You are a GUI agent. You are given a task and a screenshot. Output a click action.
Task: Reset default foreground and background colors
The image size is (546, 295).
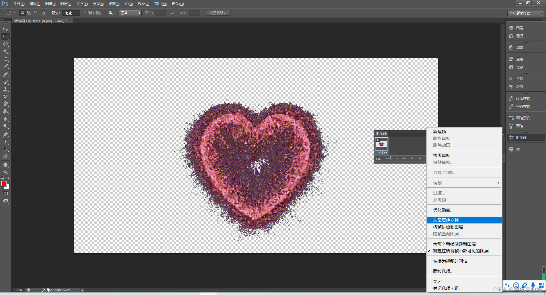coord(3,178)
